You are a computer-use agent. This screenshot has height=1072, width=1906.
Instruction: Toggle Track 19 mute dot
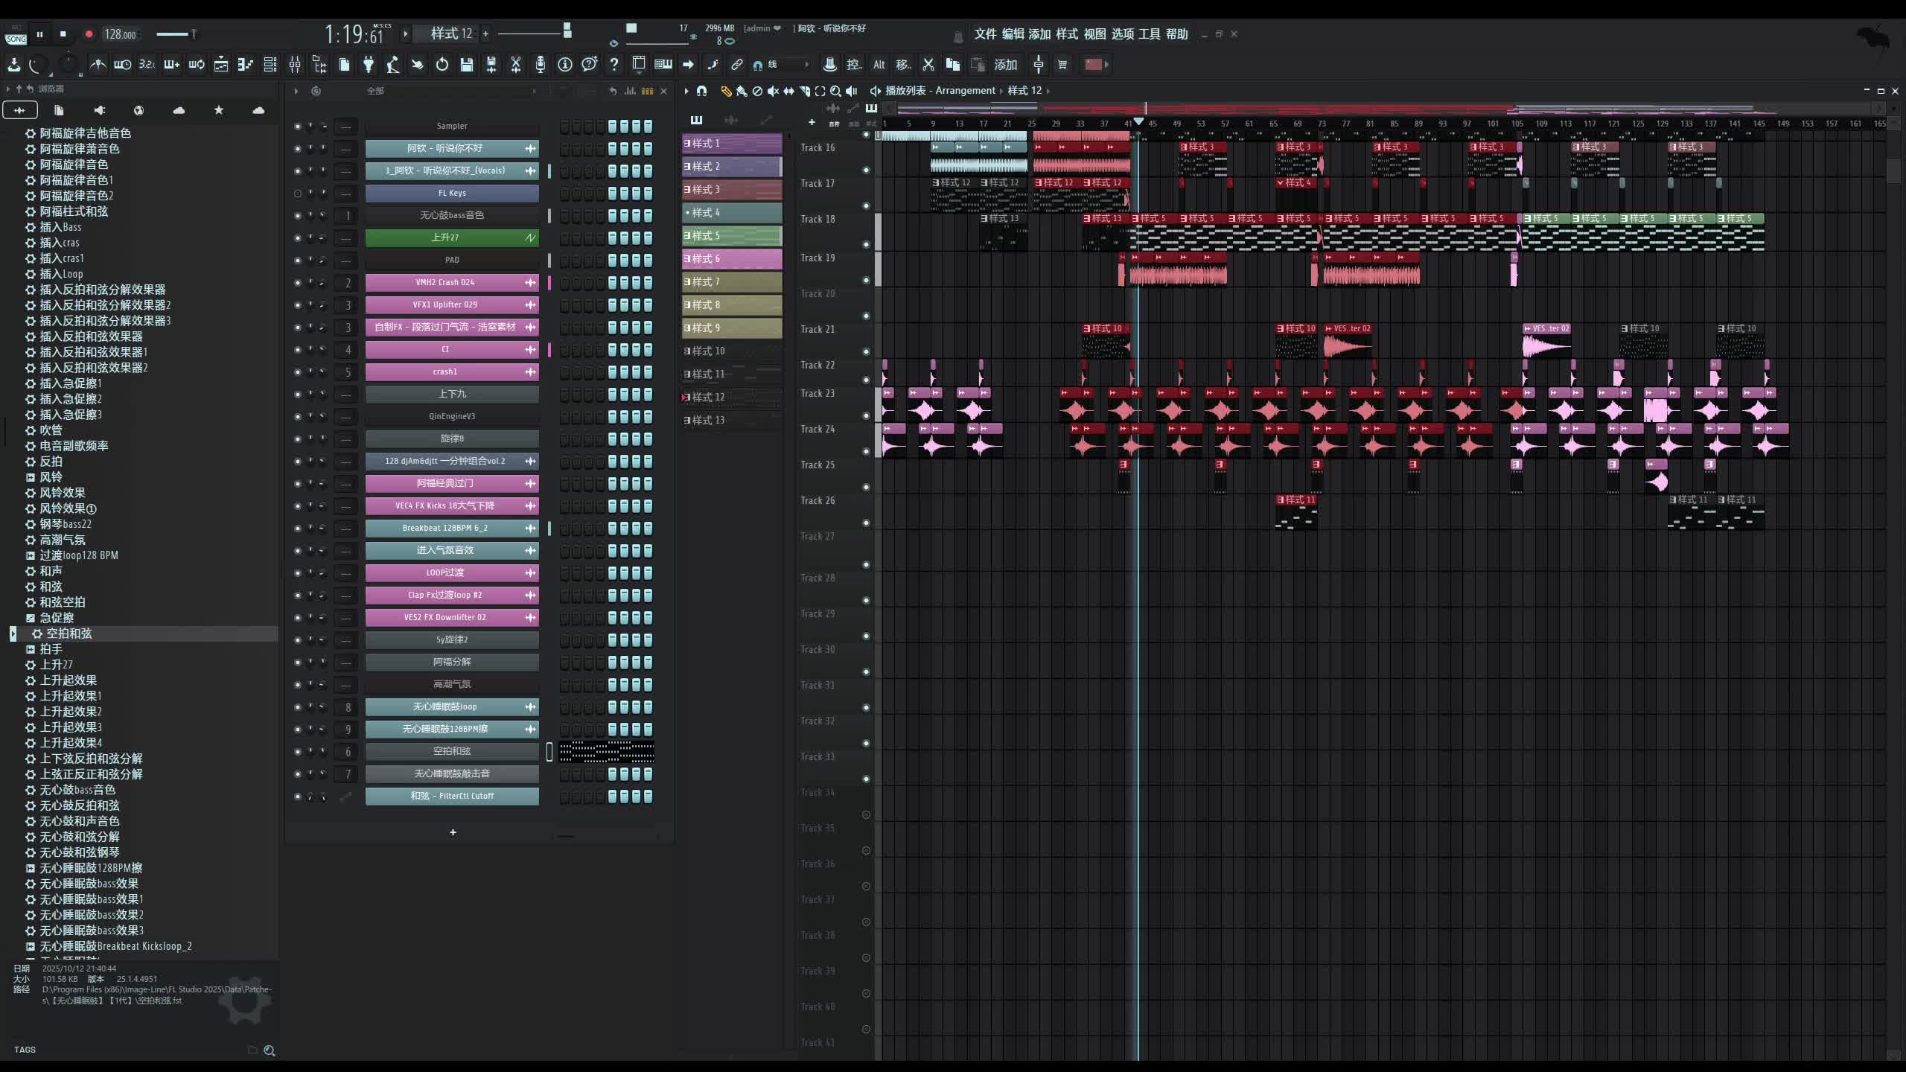[x=866, y=280]
